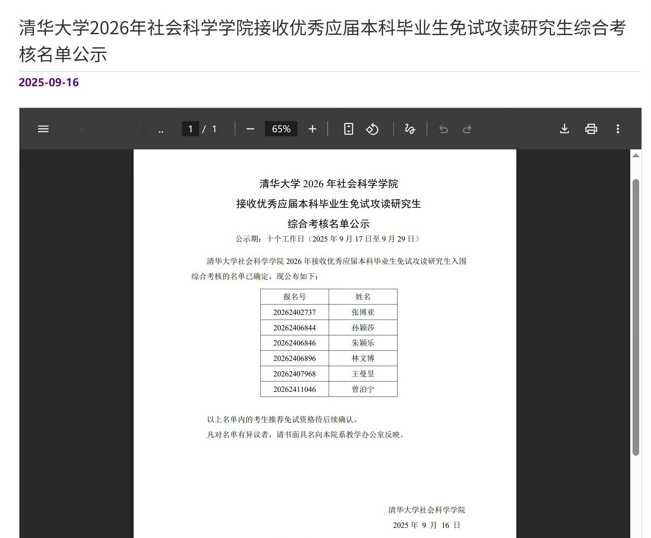
Task: Zoom out with the minus button
Action: pyautogui.click(x=250, y=129)
